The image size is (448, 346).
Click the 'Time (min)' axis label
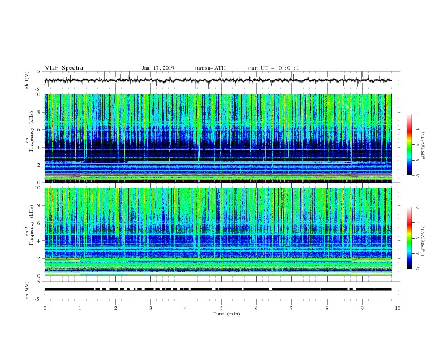226,314
